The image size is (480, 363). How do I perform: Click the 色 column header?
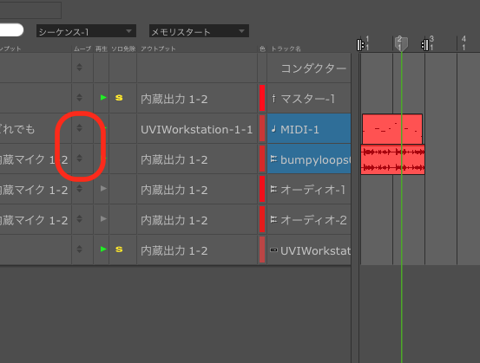pyautogui.click(x=262, y=49)
